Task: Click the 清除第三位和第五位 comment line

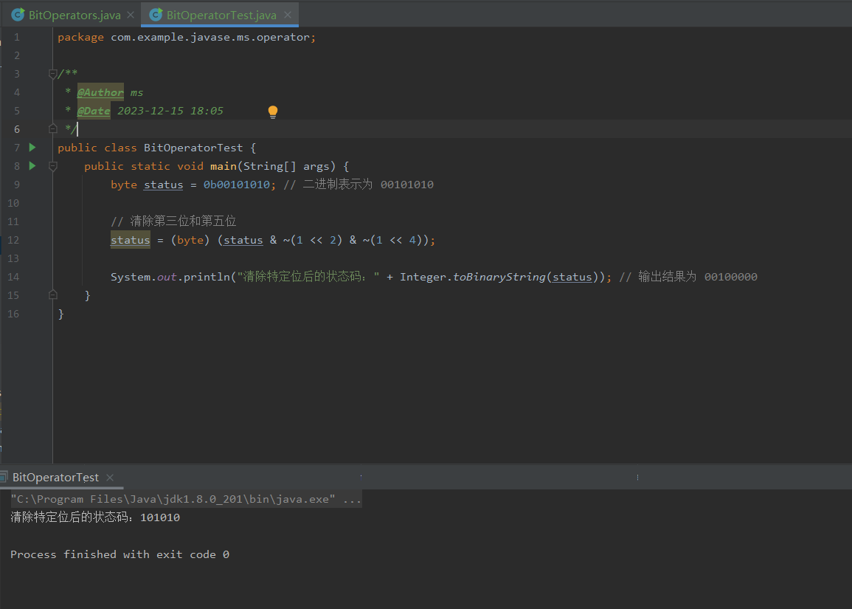Action: 173,221
